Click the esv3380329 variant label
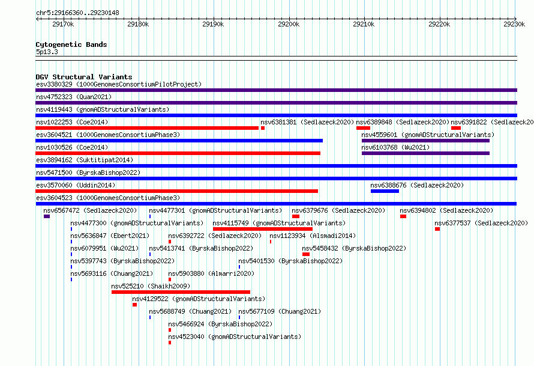 click(119, 84)
